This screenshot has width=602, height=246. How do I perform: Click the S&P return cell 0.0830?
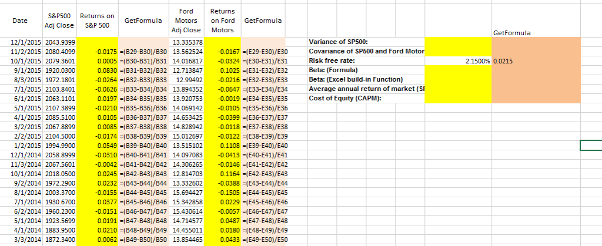pos(98,70)
